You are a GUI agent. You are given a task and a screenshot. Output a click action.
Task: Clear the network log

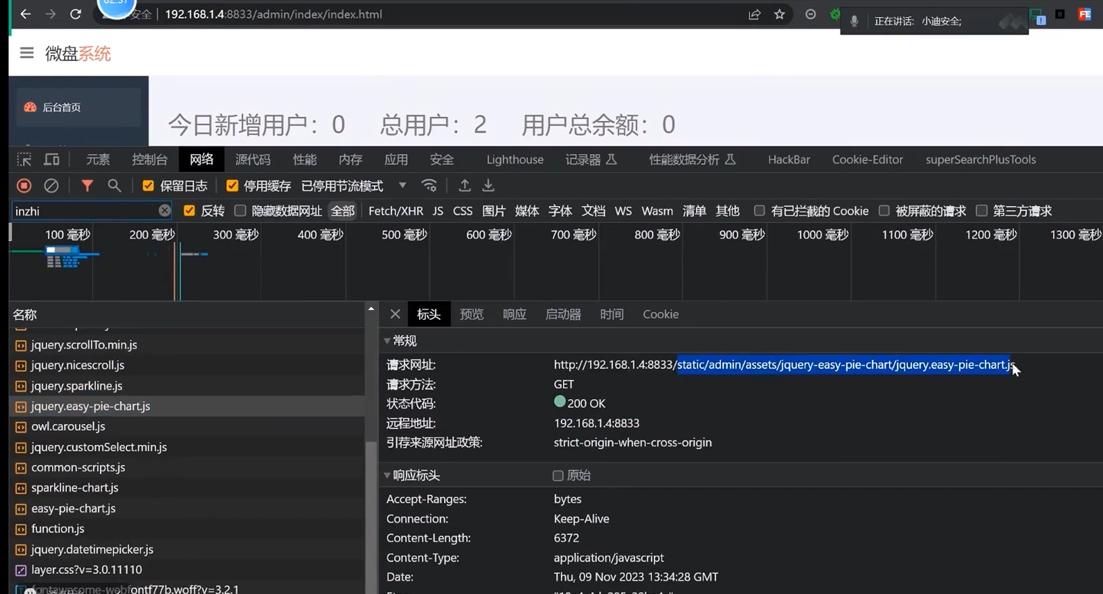[52, 185]
